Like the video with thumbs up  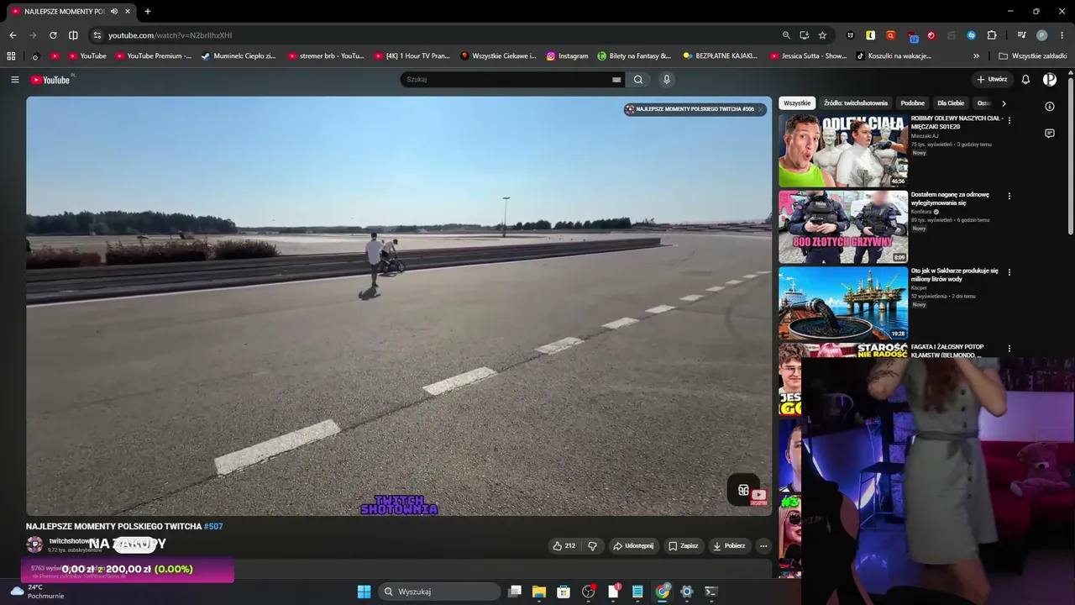click(564, 546)
